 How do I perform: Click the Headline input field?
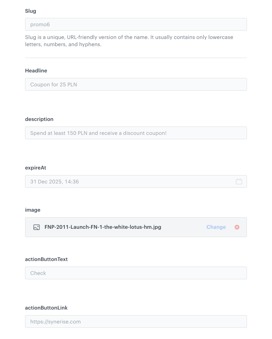[136, 84]
